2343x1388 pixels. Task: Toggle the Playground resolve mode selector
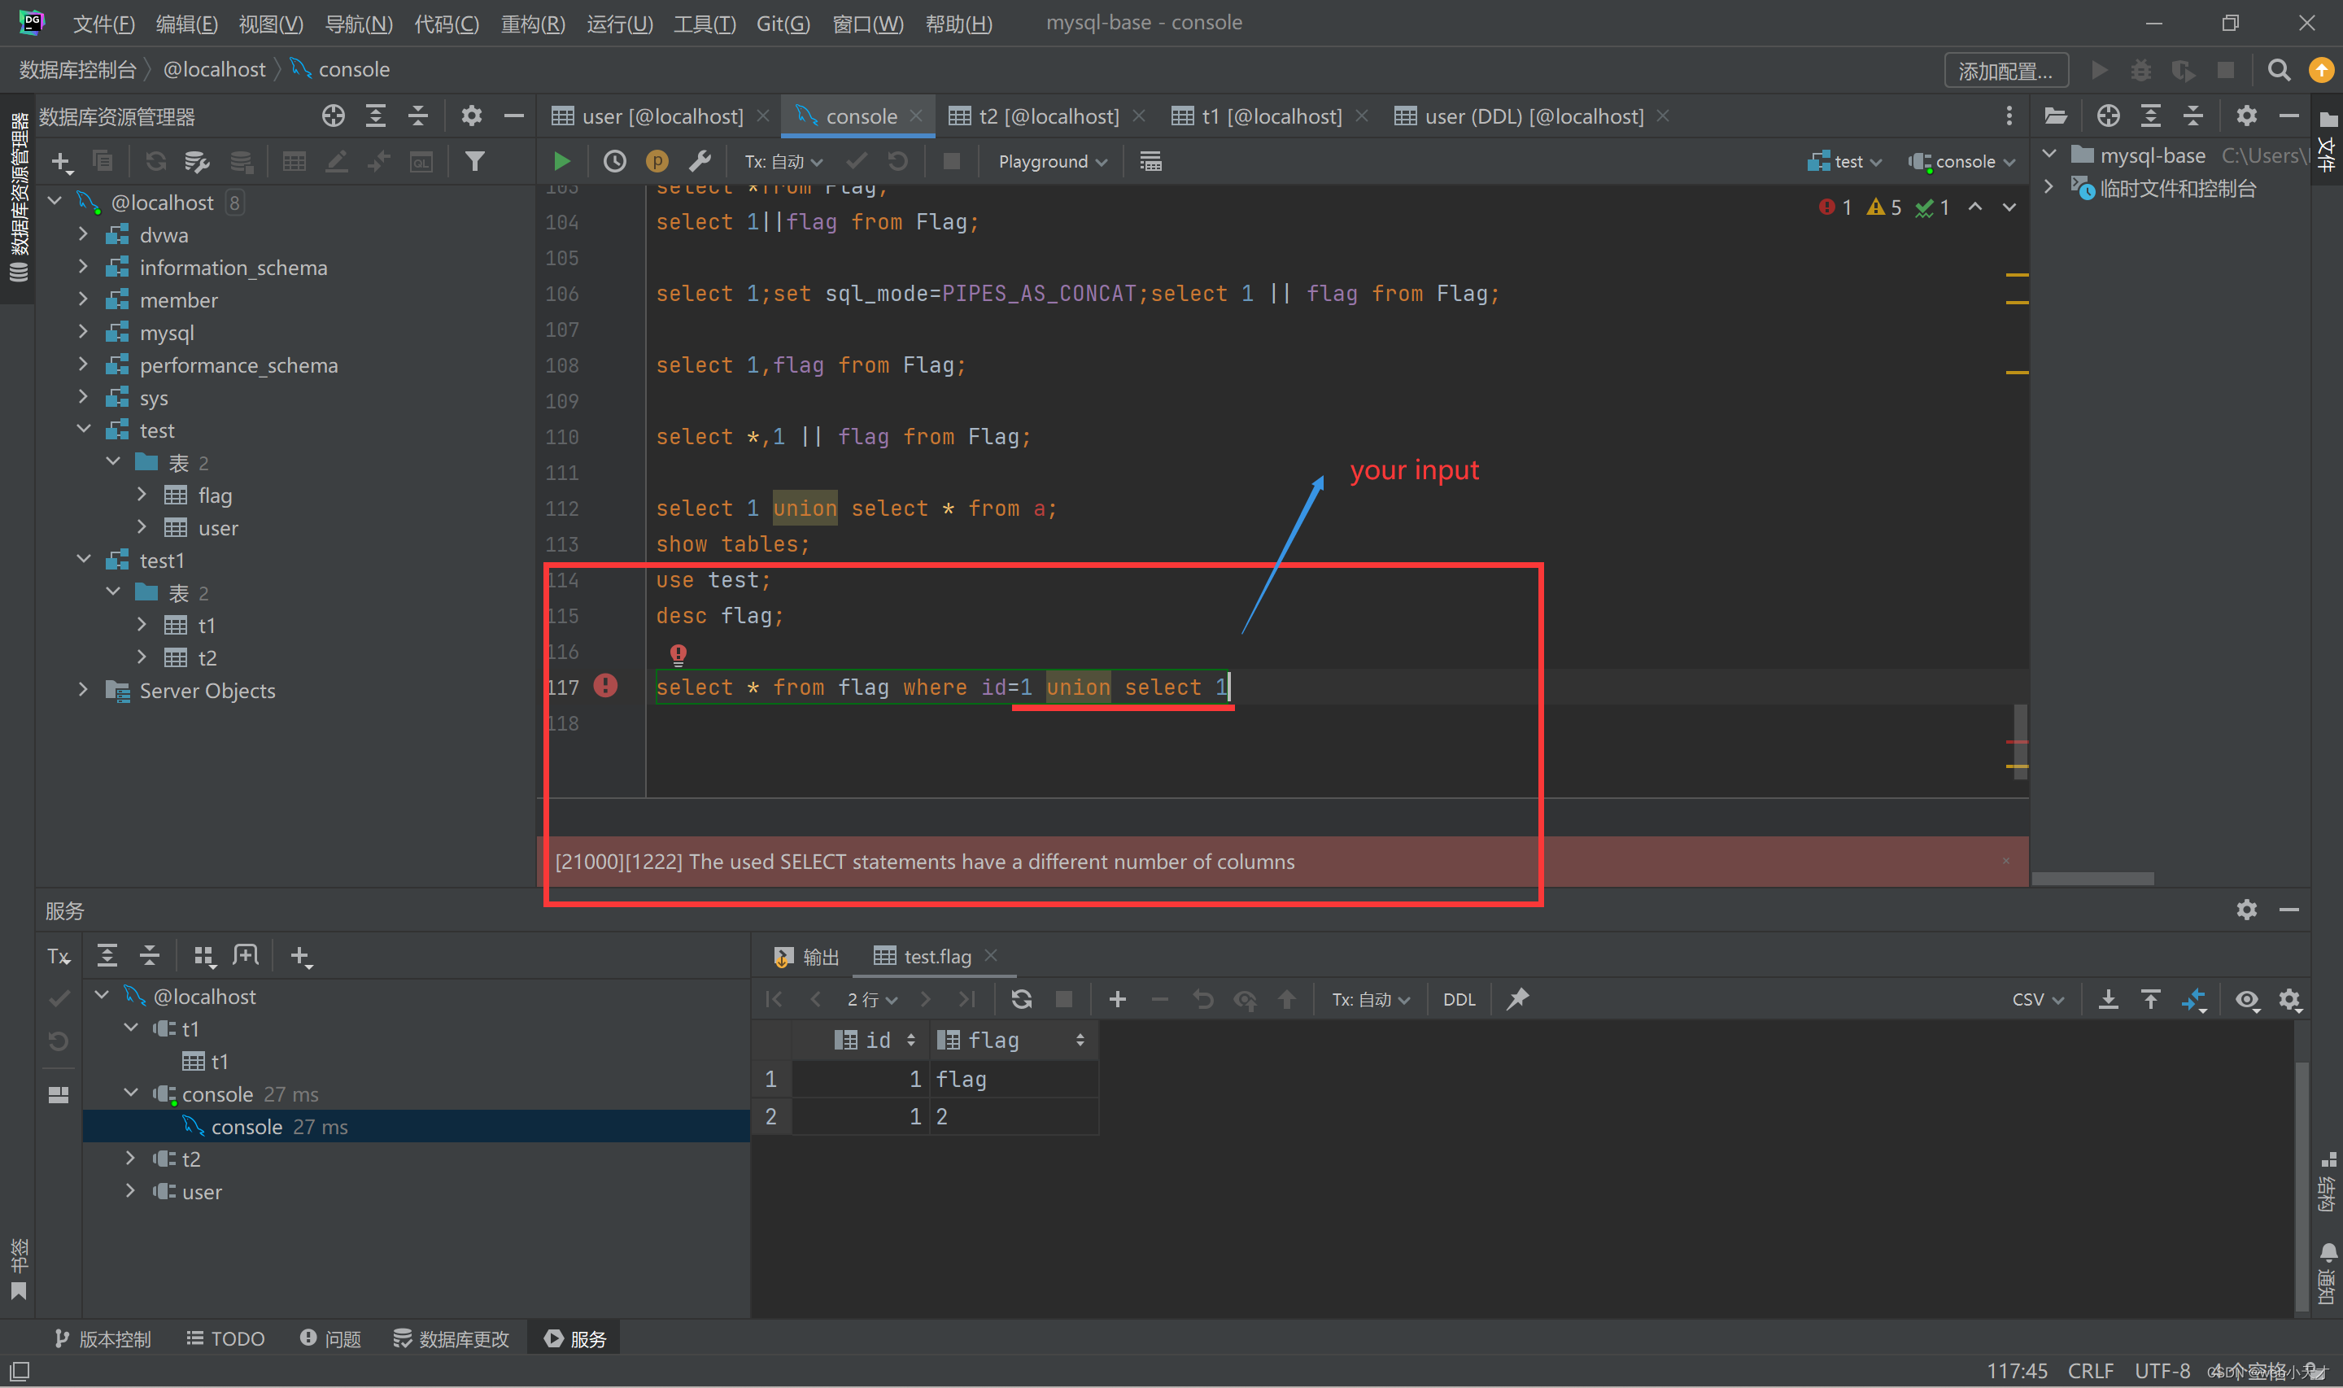(1052, 162)
